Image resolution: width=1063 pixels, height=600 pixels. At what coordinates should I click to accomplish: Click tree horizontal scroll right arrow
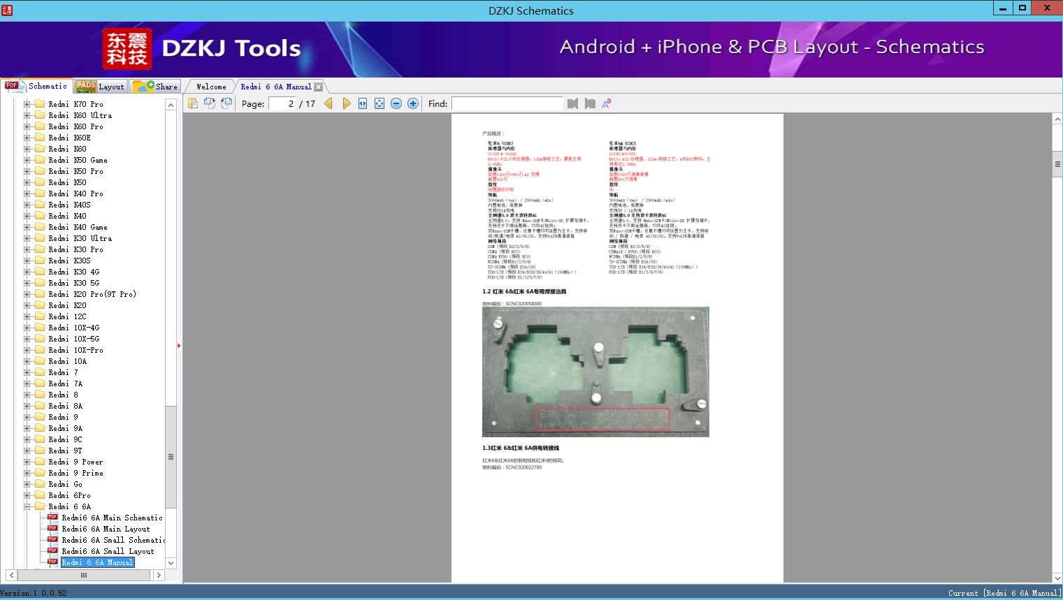159,575
